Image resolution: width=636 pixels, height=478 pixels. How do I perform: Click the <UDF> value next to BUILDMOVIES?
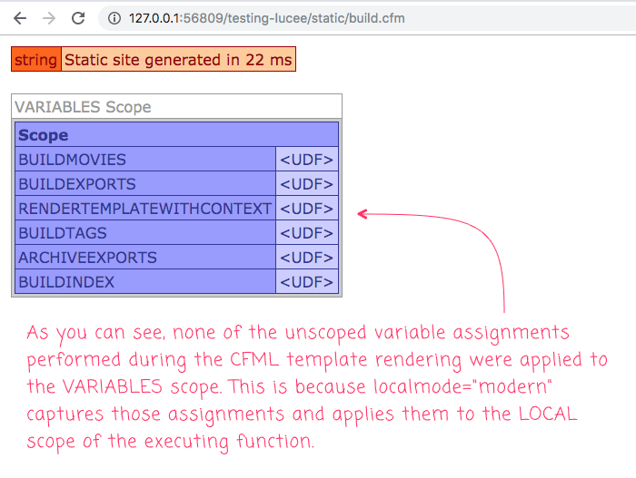[306, 160]
